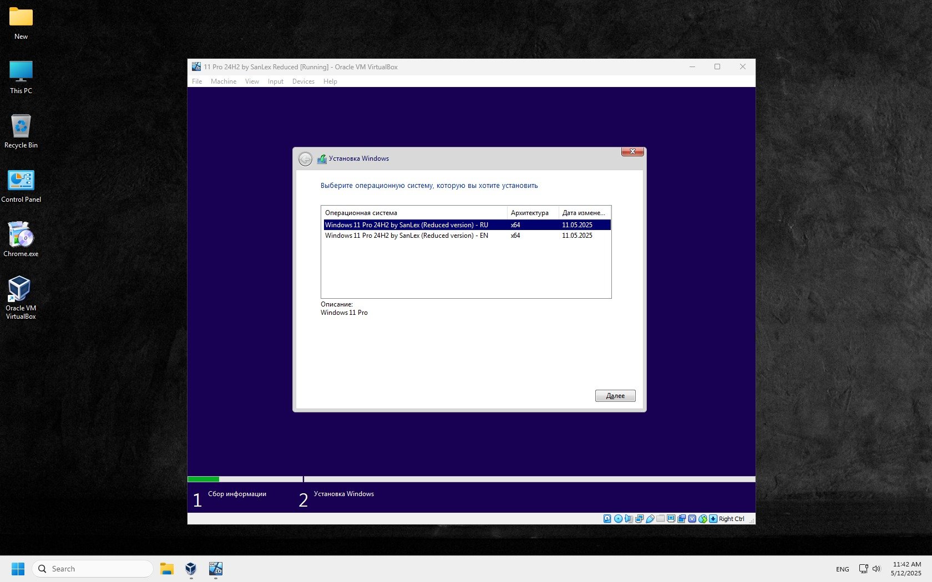Open the Machine menu
Screen dimensions: 932x582
[x=223, y=81]
